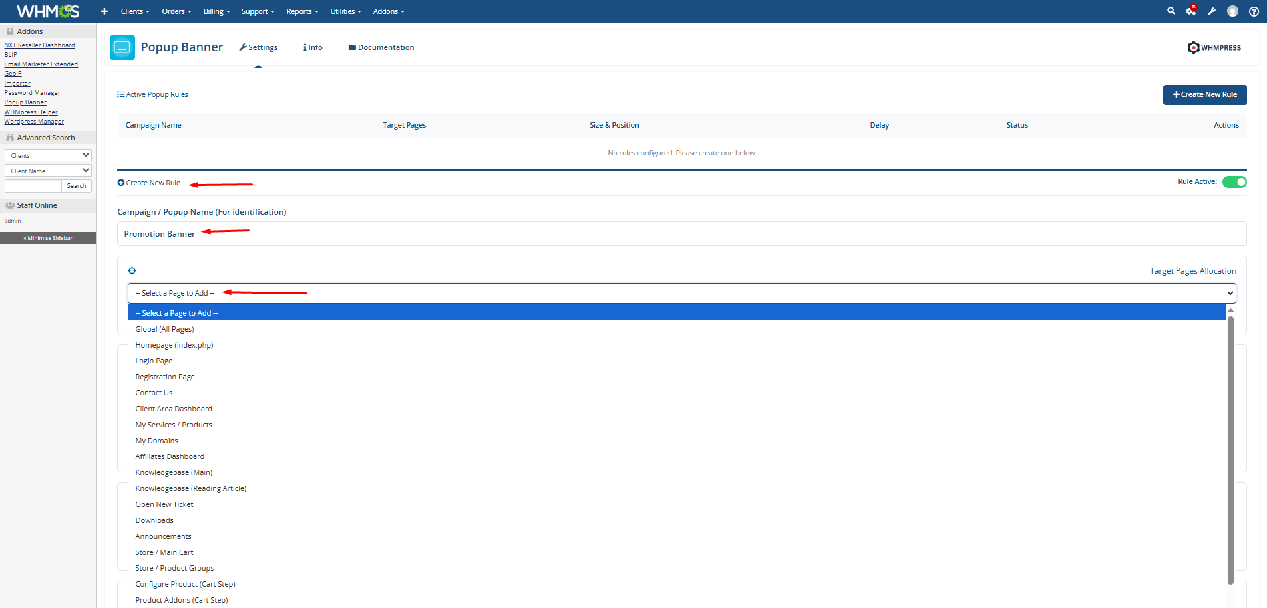The image size is (1267, 608).
Task: Choose Global (All Pages) from the page list
Action: click(164, 329)
